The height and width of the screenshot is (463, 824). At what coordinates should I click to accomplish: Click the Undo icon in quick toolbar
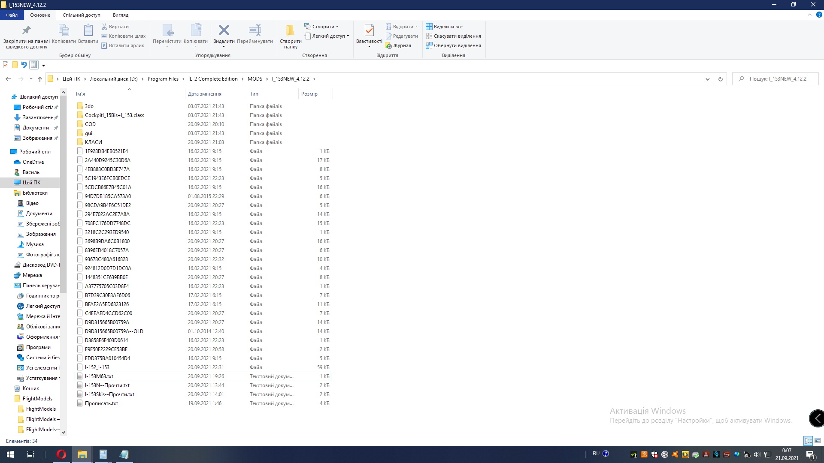(x=24, y=65)
